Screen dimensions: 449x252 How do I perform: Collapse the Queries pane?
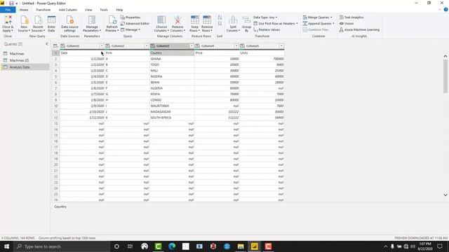point(47,44)
